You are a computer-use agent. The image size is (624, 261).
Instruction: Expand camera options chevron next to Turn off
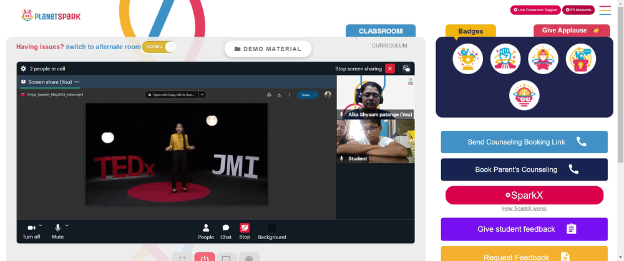click(x=41, y=225)
